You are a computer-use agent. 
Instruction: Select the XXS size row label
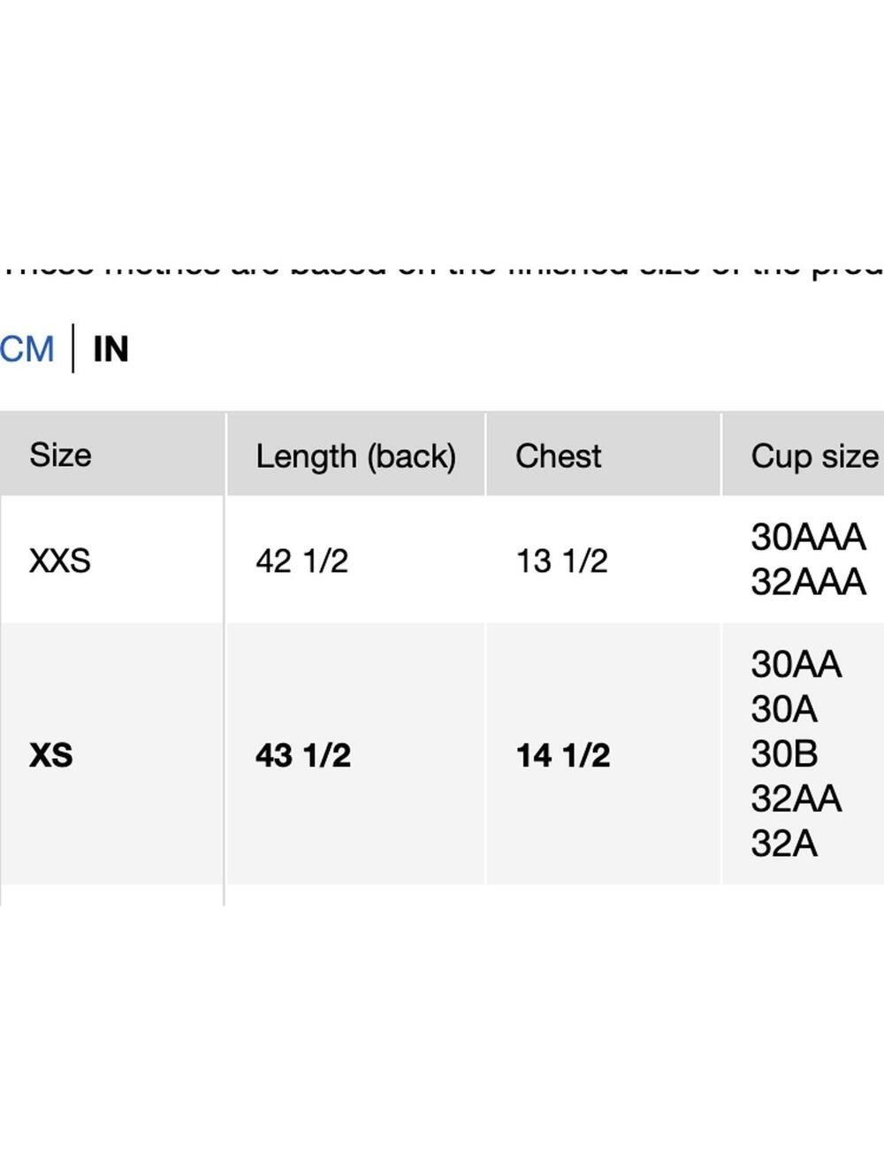59,561
